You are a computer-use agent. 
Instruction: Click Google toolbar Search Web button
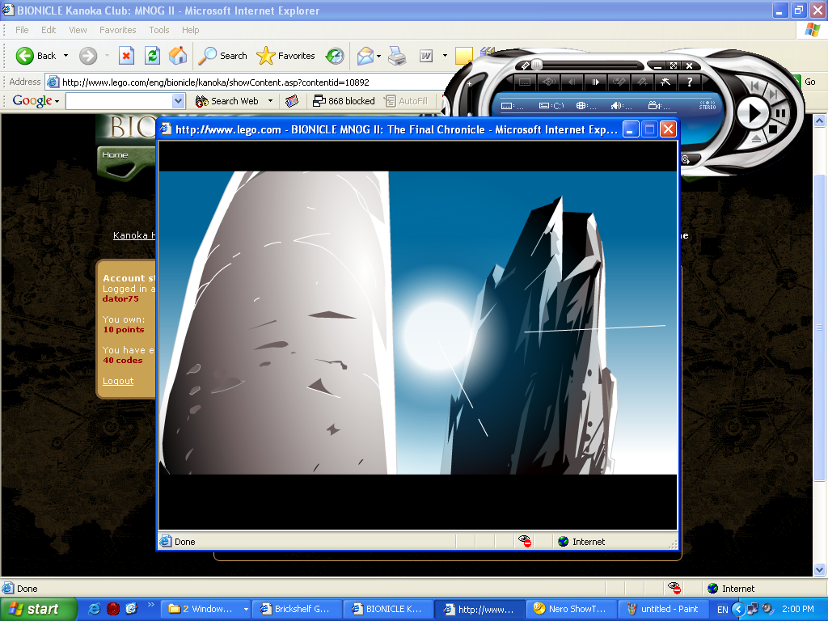(227, 101)
